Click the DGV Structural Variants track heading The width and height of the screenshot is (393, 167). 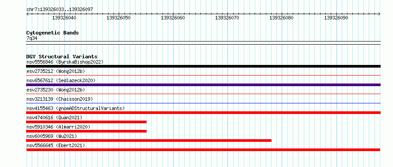point(62,57)
